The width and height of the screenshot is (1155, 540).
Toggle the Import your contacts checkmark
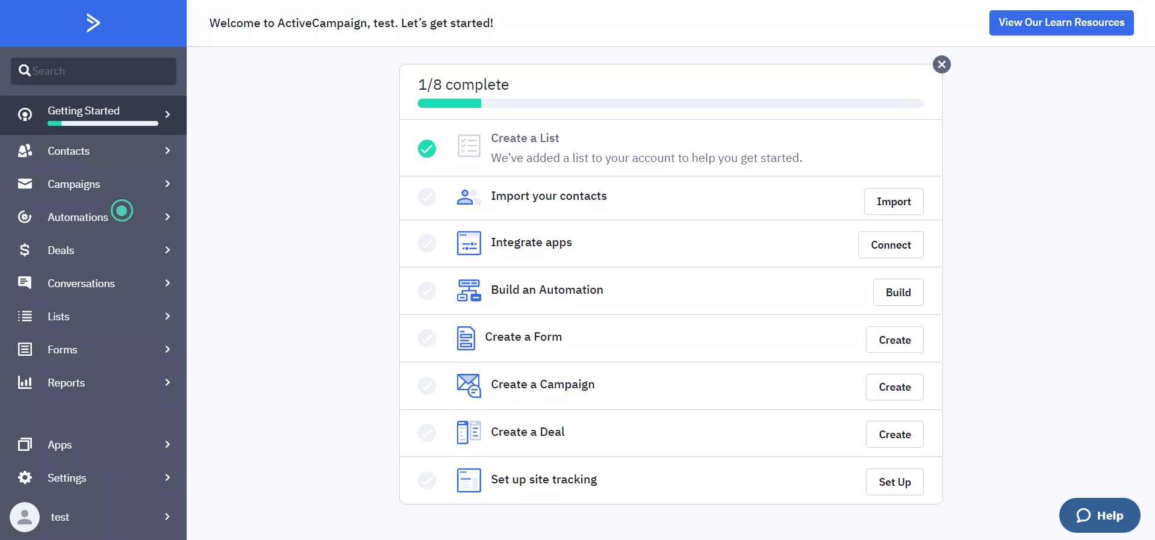pyautogui.click(x=427, y=197)
